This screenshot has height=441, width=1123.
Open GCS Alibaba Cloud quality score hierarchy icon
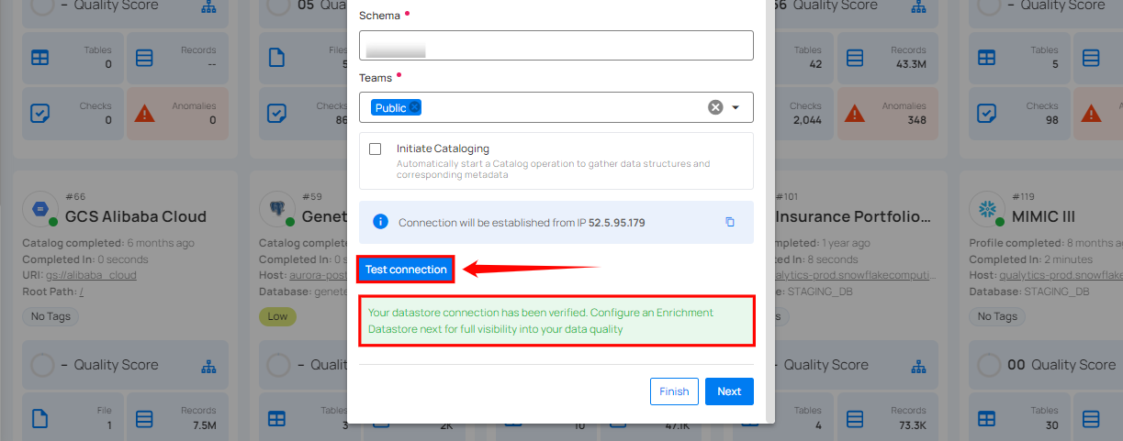pos(208,365)
